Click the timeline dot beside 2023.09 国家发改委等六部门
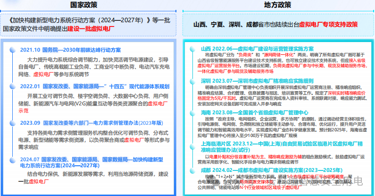Image resolution: width=375 pixels, height=196 pixels. point(13,123)
